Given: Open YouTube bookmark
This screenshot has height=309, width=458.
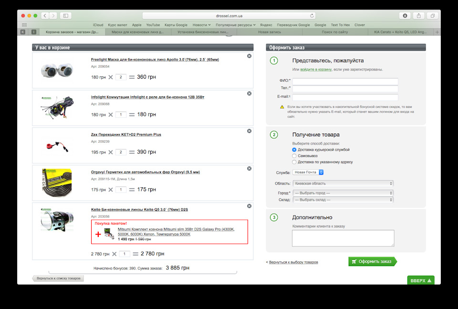Looking at the screenshot, I should click(x=153, y=25).
